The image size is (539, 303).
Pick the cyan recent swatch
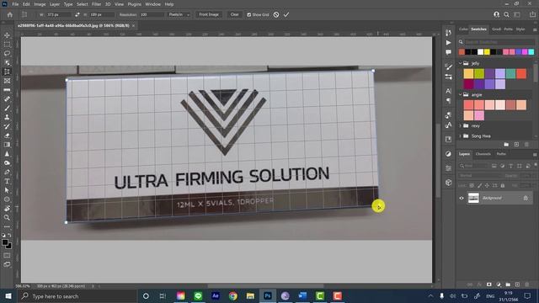(x=531, y=52)
